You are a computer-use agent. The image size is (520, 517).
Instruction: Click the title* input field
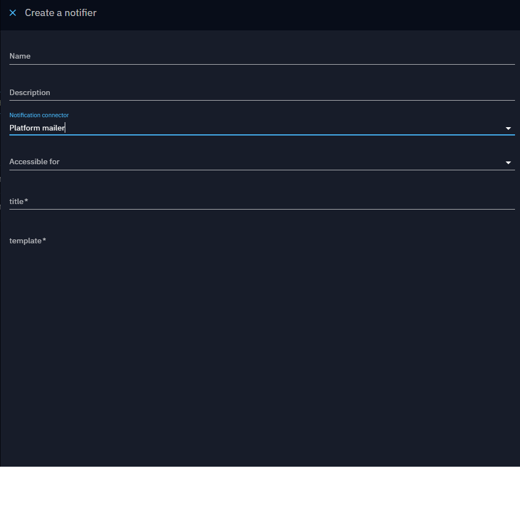pyautogui.click(x=262, y=202)
